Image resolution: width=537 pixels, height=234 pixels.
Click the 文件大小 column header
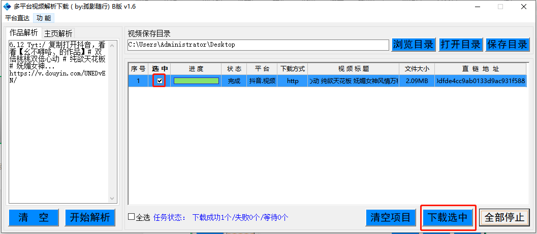click(x=417, y=69)
